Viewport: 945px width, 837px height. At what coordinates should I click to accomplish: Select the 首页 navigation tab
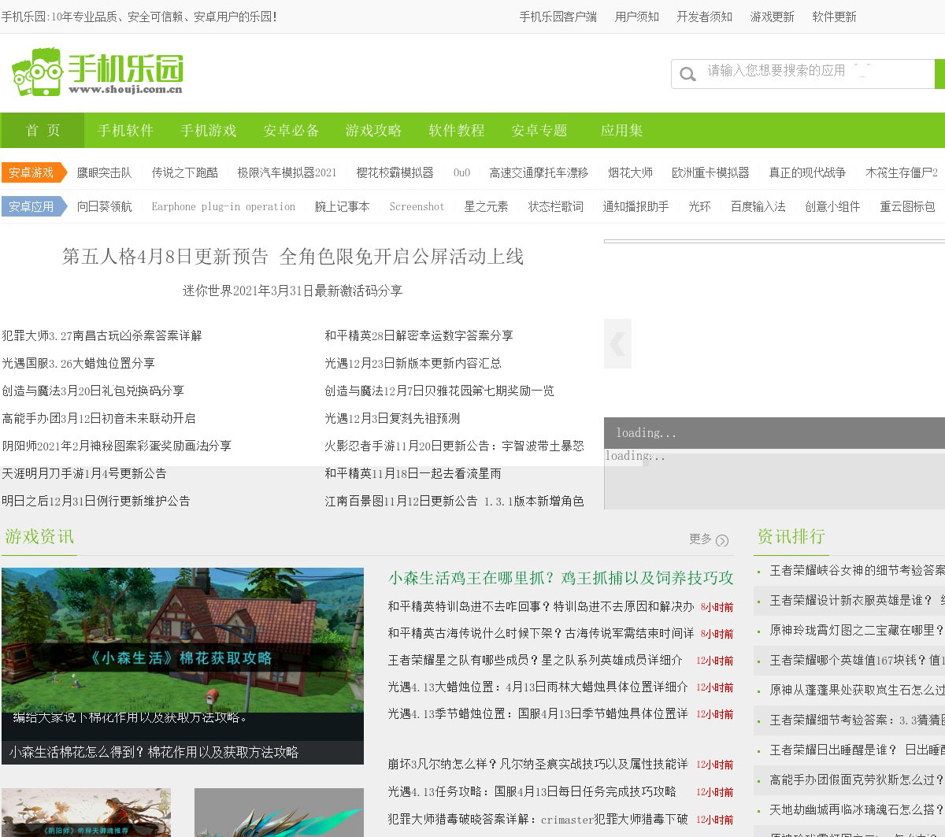[43, 131]
